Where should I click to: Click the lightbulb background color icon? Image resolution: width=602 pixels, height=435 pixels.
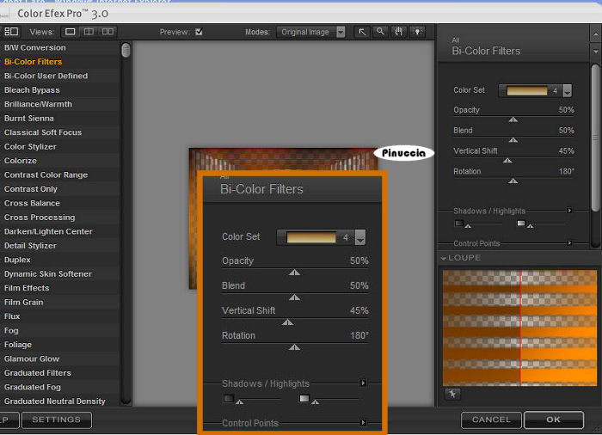pyautogui.click(x=417, y=32)
